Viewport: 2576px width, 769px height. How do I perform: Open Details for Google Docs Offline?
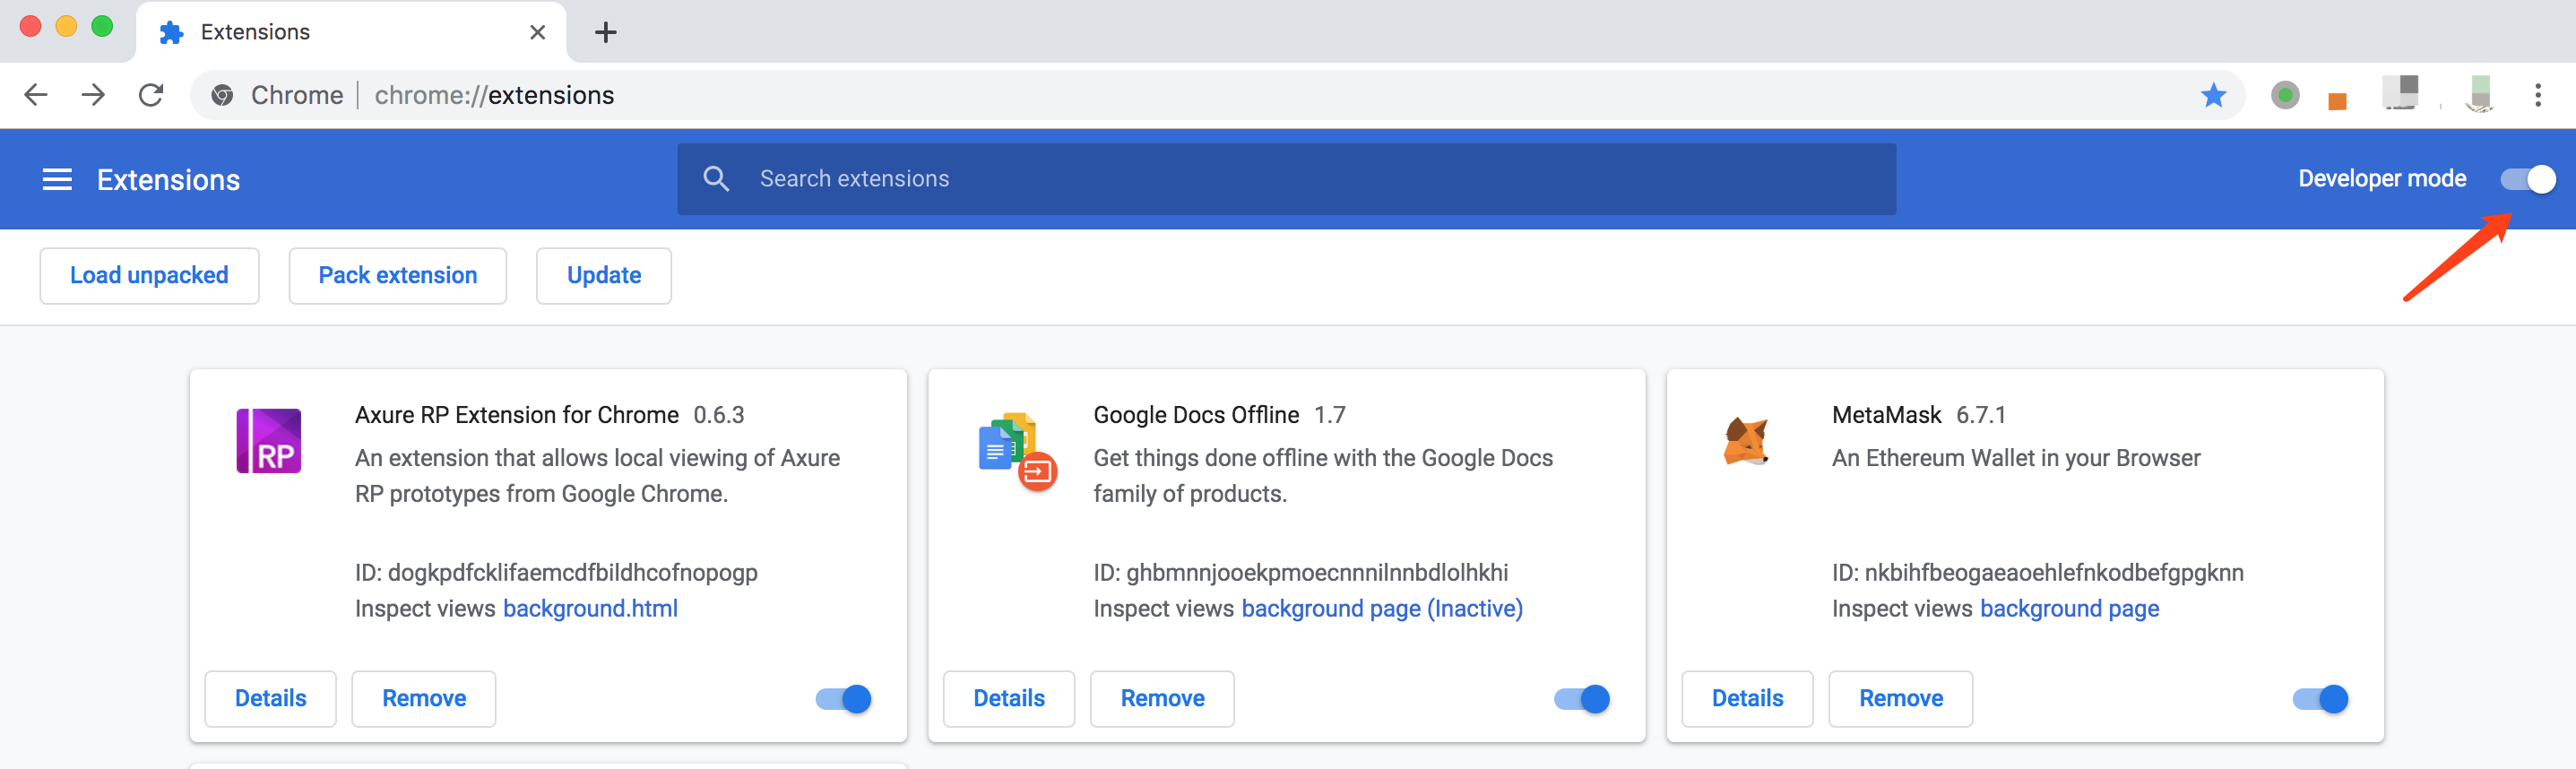pos(1009,699)
